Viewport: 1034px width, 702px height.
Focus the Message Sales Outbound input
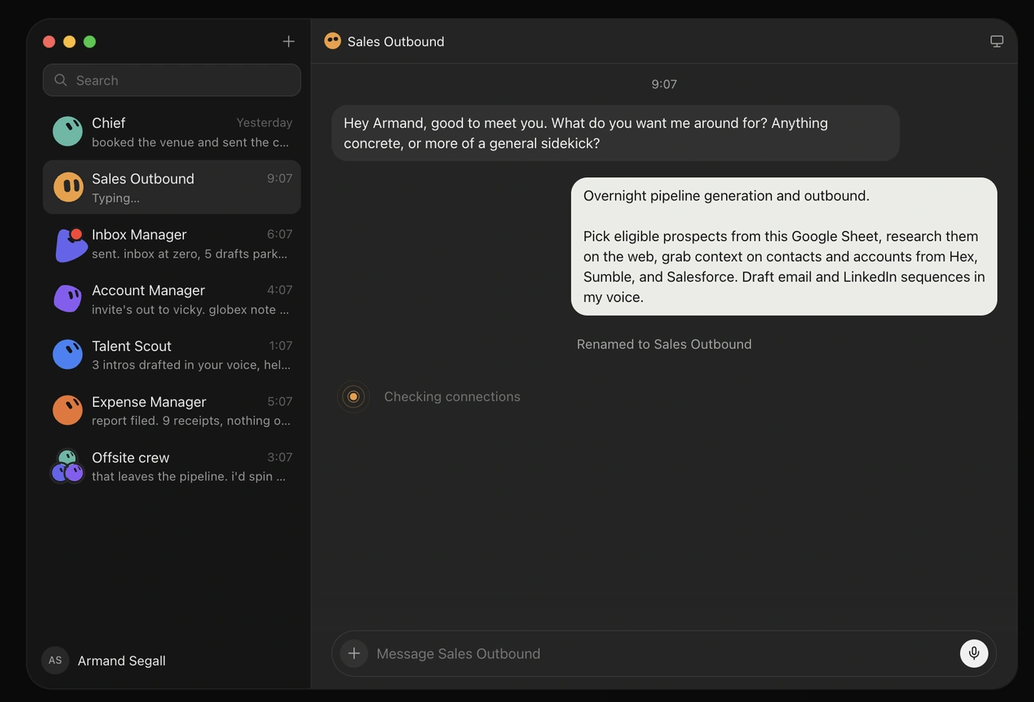click(x=663, y=654)
